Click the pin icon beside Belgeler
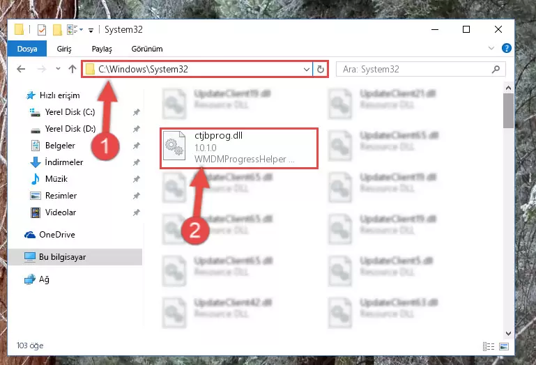The width and height of the screenshot is (536, 365). 137,146
